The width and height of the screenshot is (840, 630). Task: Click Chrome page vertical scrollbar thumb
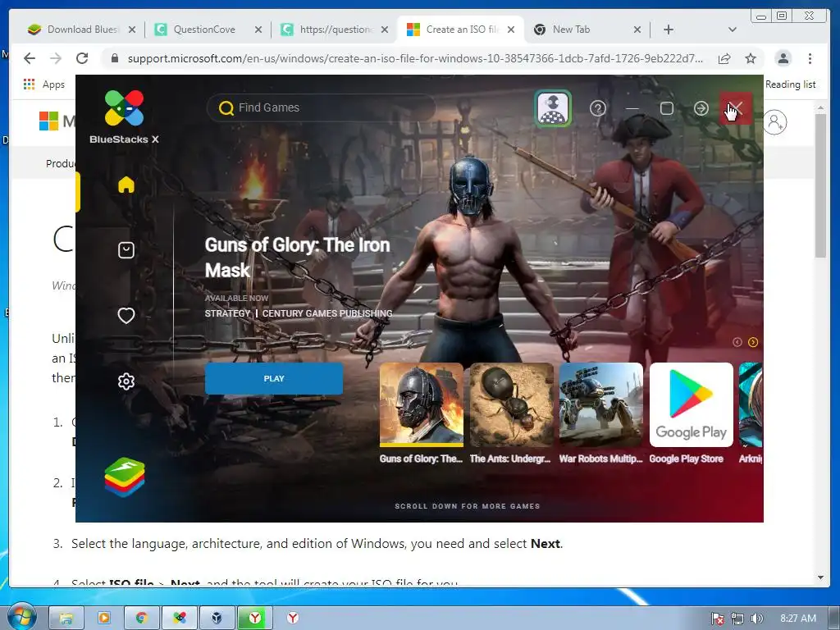820,186
